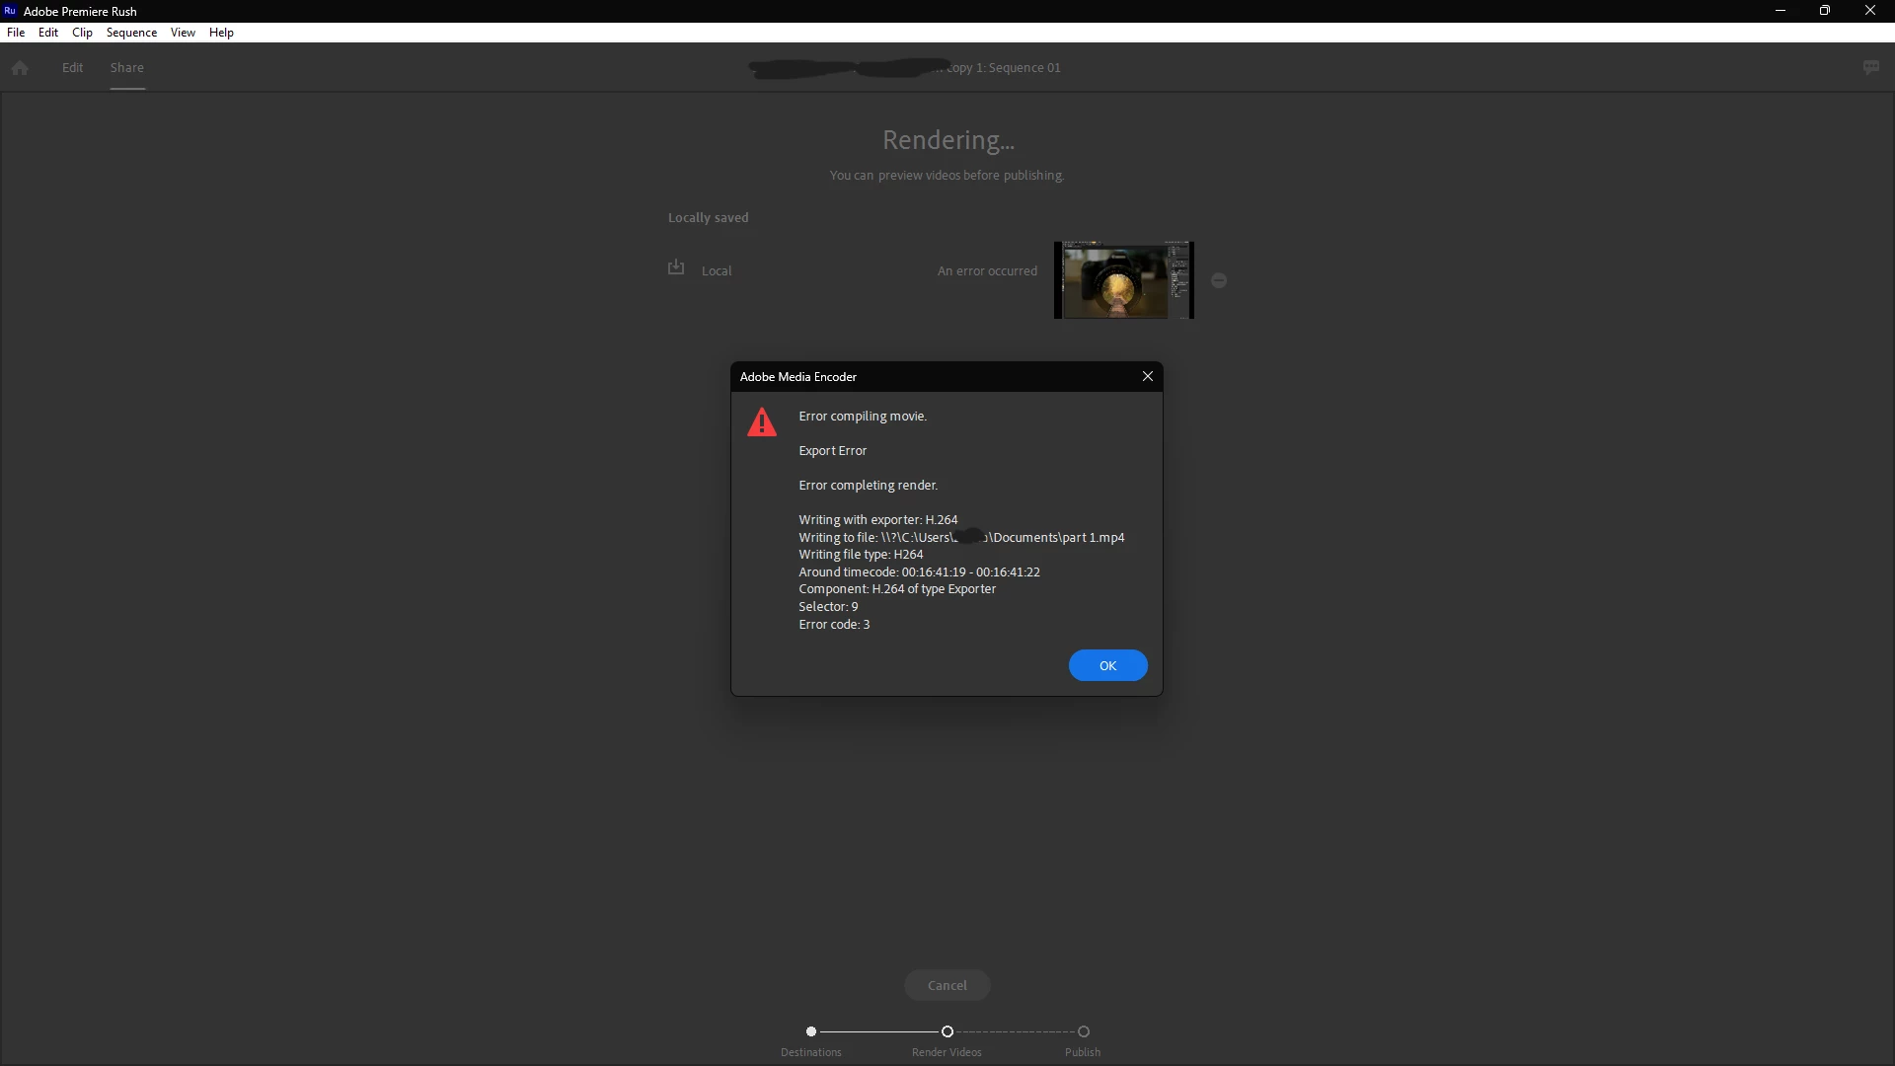Open the View menu
The height and width of the screenshot is (1066, 1895).
(183, 33)
